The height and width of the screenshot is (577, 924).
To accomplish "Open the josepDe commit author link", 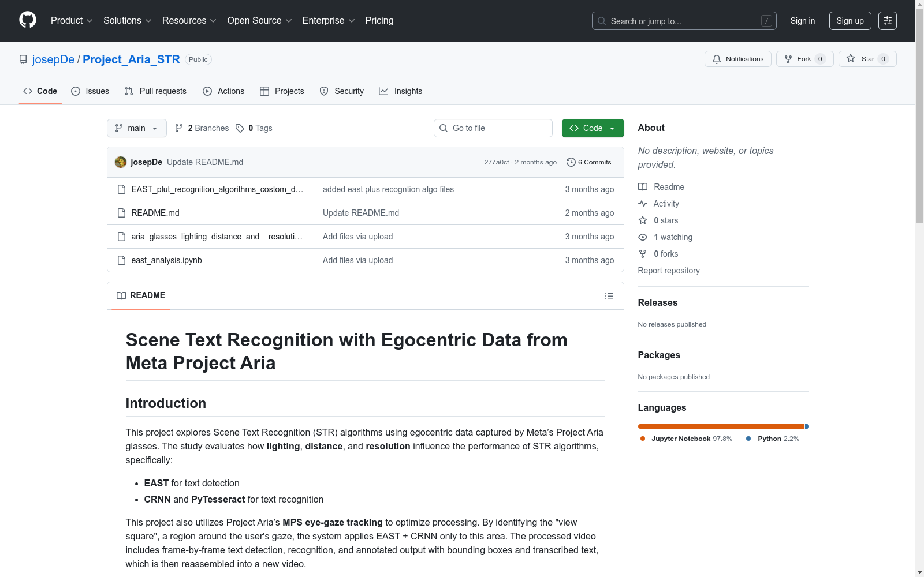I will [x=146, y=162].
